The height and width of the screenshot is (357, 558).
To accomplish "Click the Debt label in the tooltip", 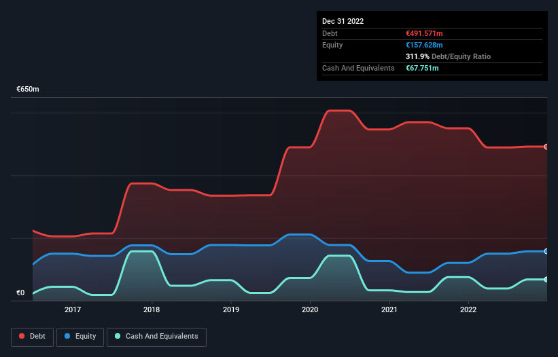I will click(330, 33).
